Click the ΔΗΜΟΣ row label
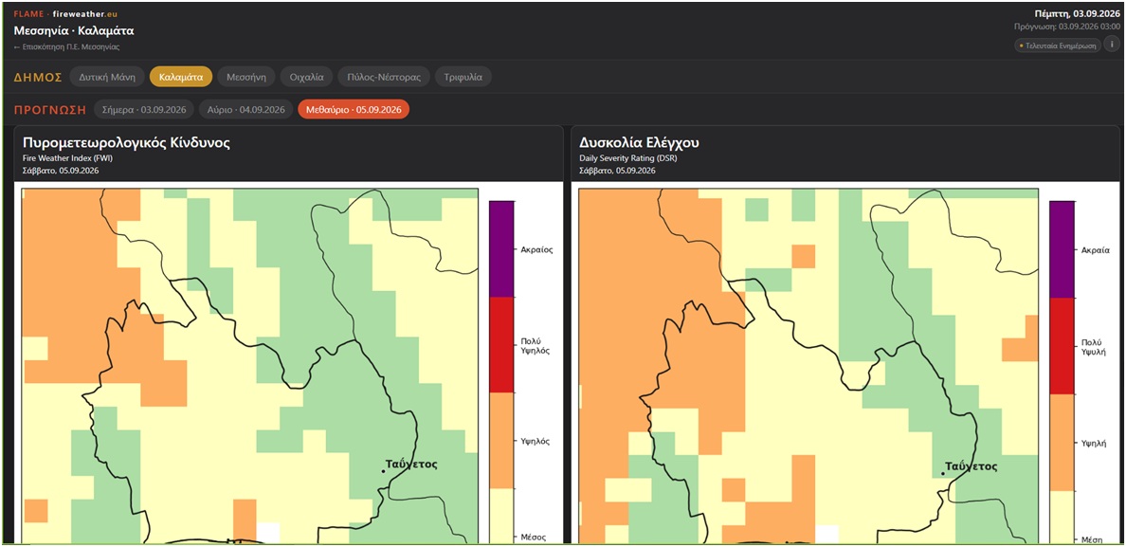Viewport: 1126px width, 547px height. coord(38,77)
